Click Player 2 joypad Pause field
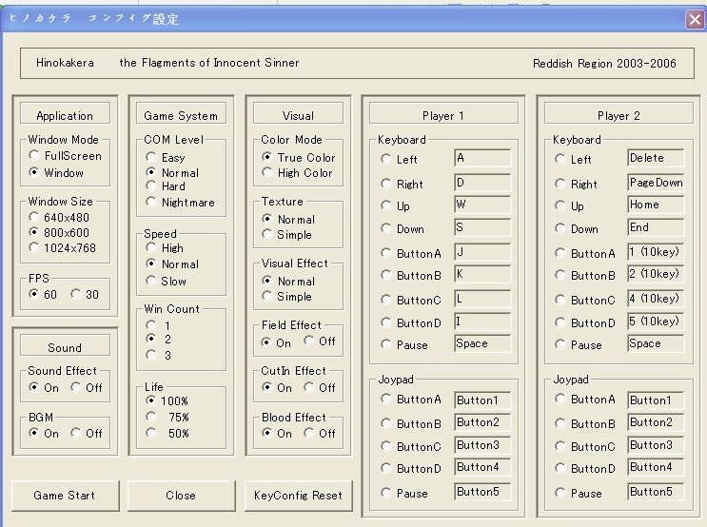Image resolution: width=707 pixels, height=527 pixels. tap(656, 492)
